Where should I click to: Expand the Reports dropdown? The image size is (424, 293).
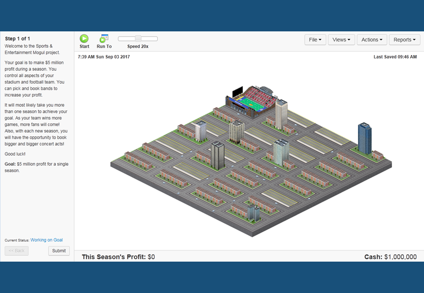404,40
